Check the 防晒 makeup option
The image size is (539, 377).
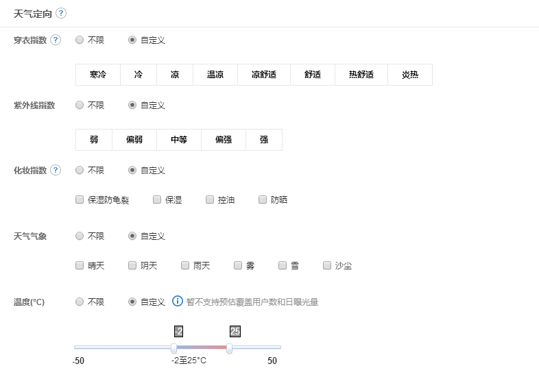[263, 200]
